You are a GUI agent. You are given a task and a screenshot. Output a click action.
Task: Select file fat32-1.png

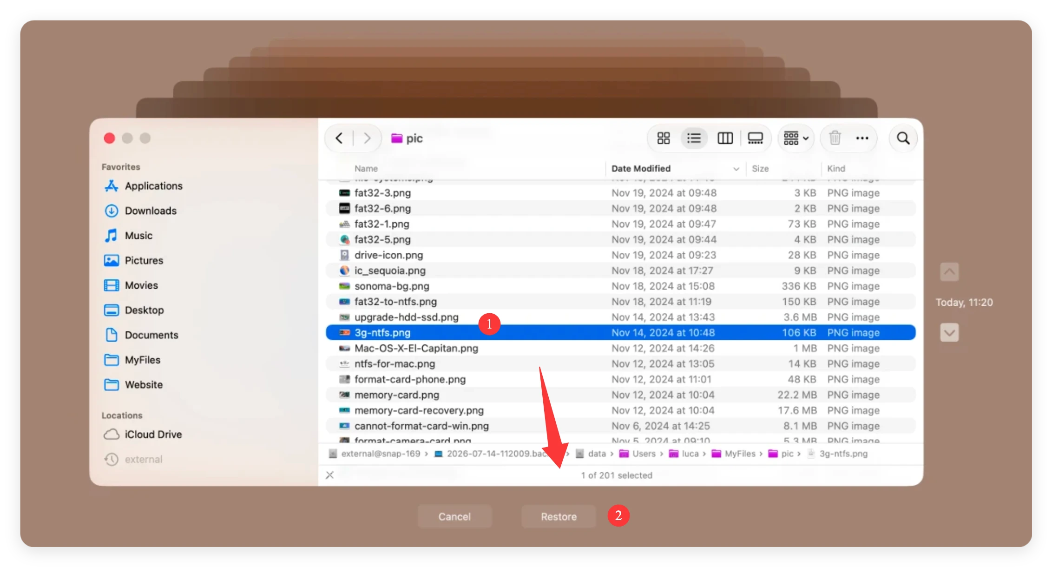[621, 224]
